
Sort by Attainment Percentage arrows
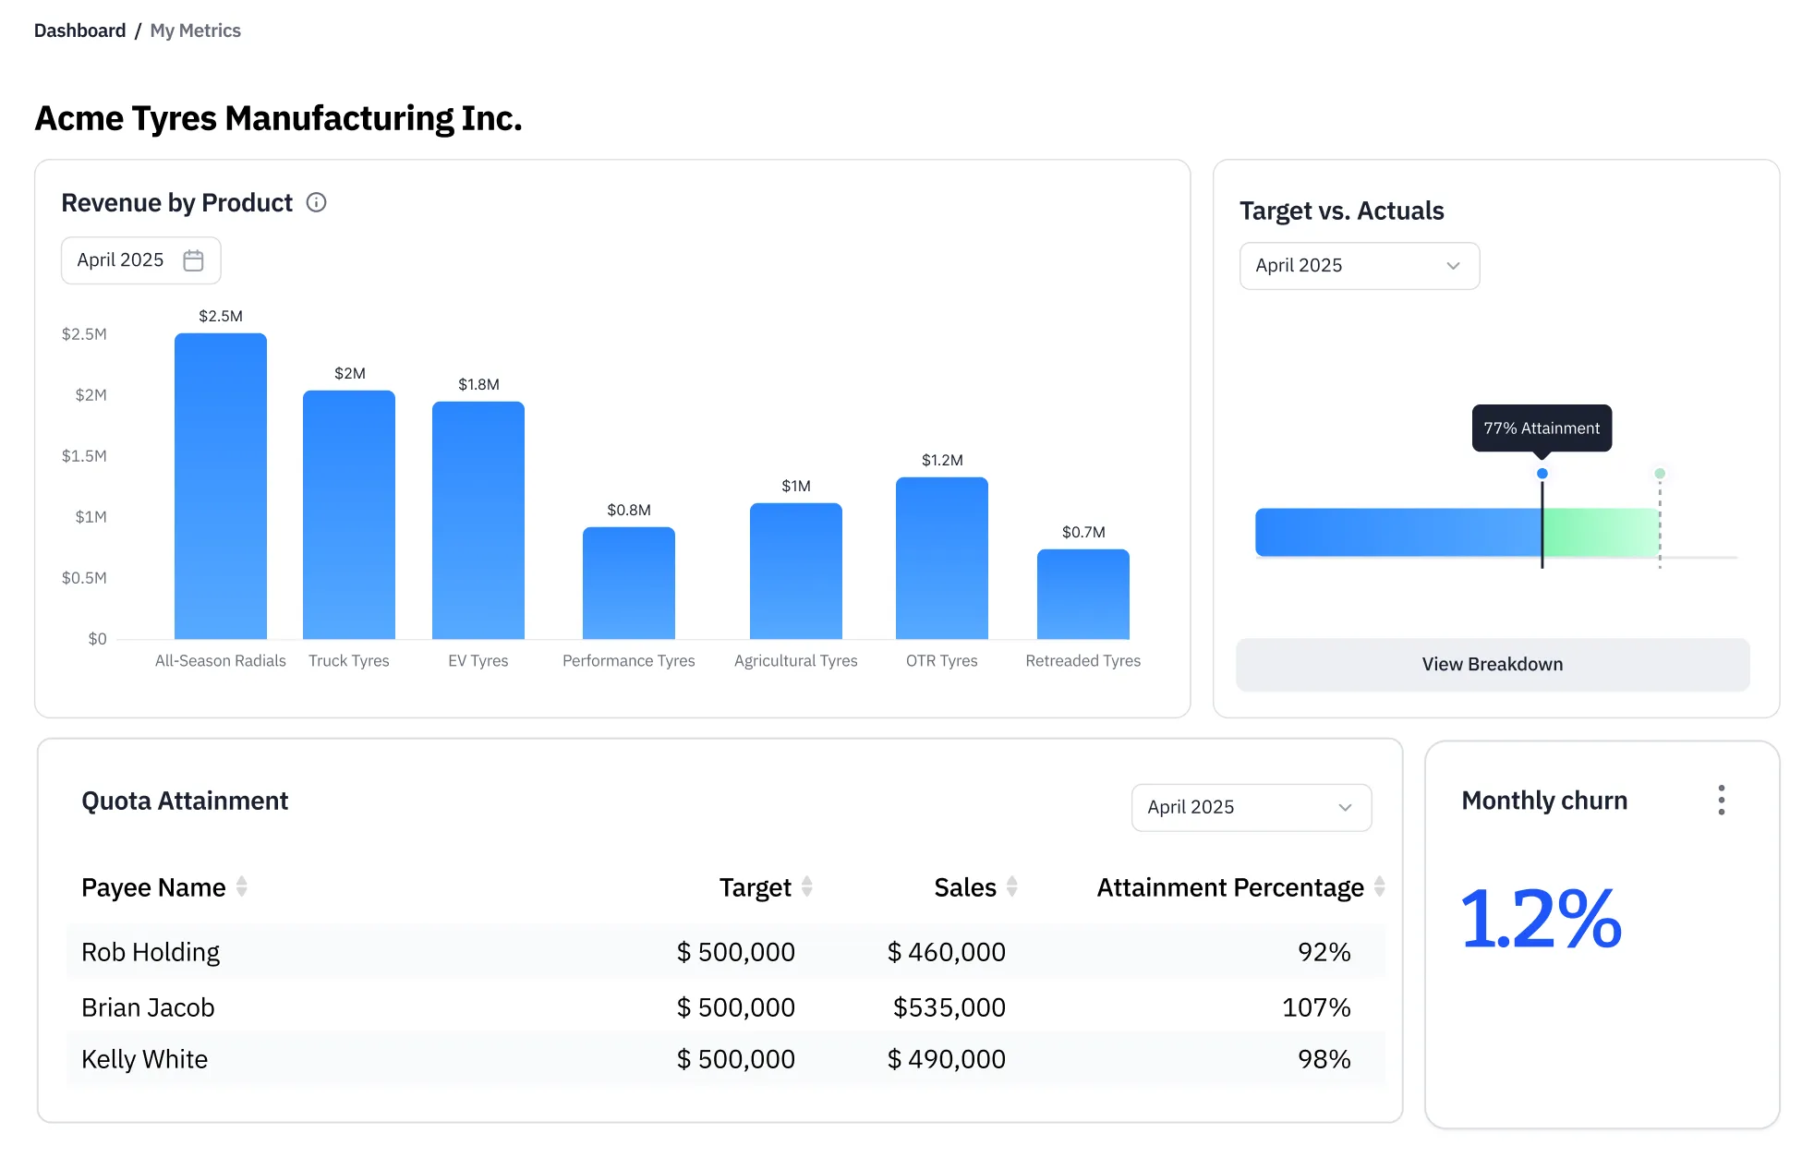click(x=1379, y=886)
